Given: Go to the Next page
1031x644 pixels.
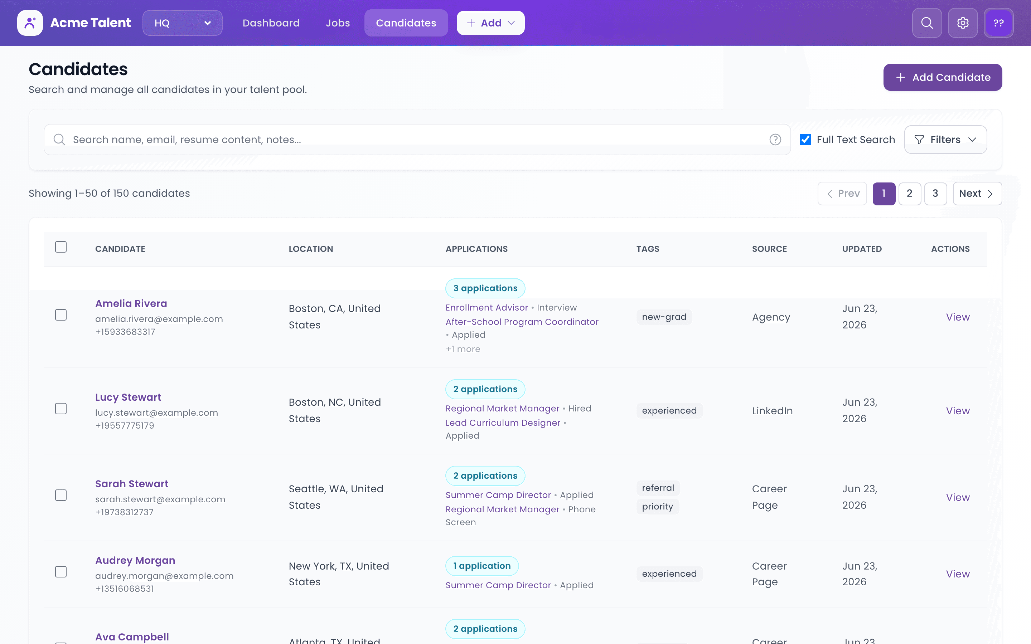Looking at the screenshot, I should (x=977, y=194).
